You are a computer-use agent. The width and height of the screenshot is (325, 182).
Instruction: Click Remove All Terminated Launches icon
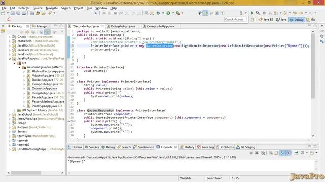[263, 153]
